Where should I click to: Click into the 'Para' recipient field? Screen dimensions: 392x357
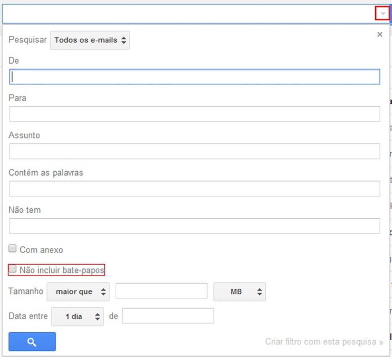194,114
